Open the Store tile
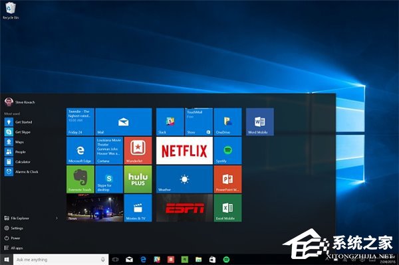The height and width of the screenshot is (265, 399). coord(199,122)
